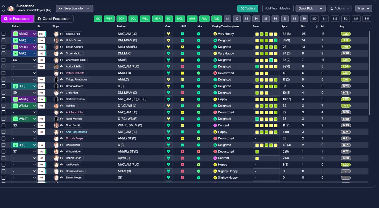
Task: Click the Quick Pick button
Action: click(306, 8)
